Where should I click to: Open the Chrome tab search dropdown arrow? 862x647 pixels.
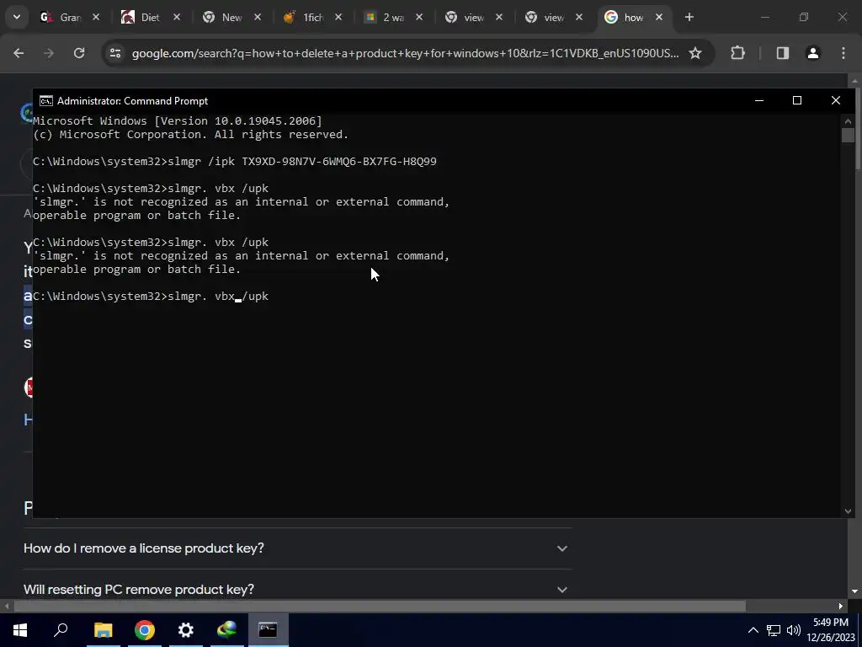pyautogui.click(x=17, y=17)
